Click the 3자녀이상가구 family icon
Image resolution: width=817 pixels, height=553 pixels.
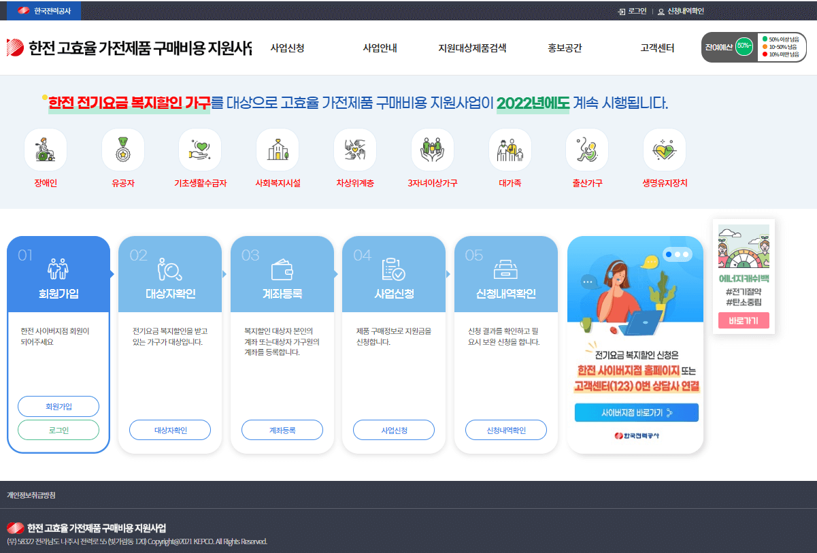(x=433, y=149)
